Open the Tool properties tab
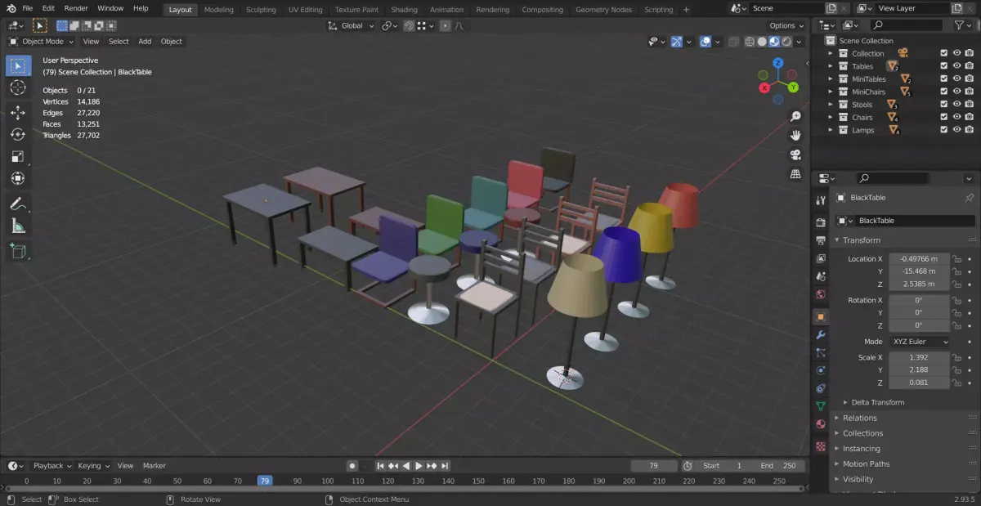Viewport: 981px width, 506px height. click(x=821, y=200)
